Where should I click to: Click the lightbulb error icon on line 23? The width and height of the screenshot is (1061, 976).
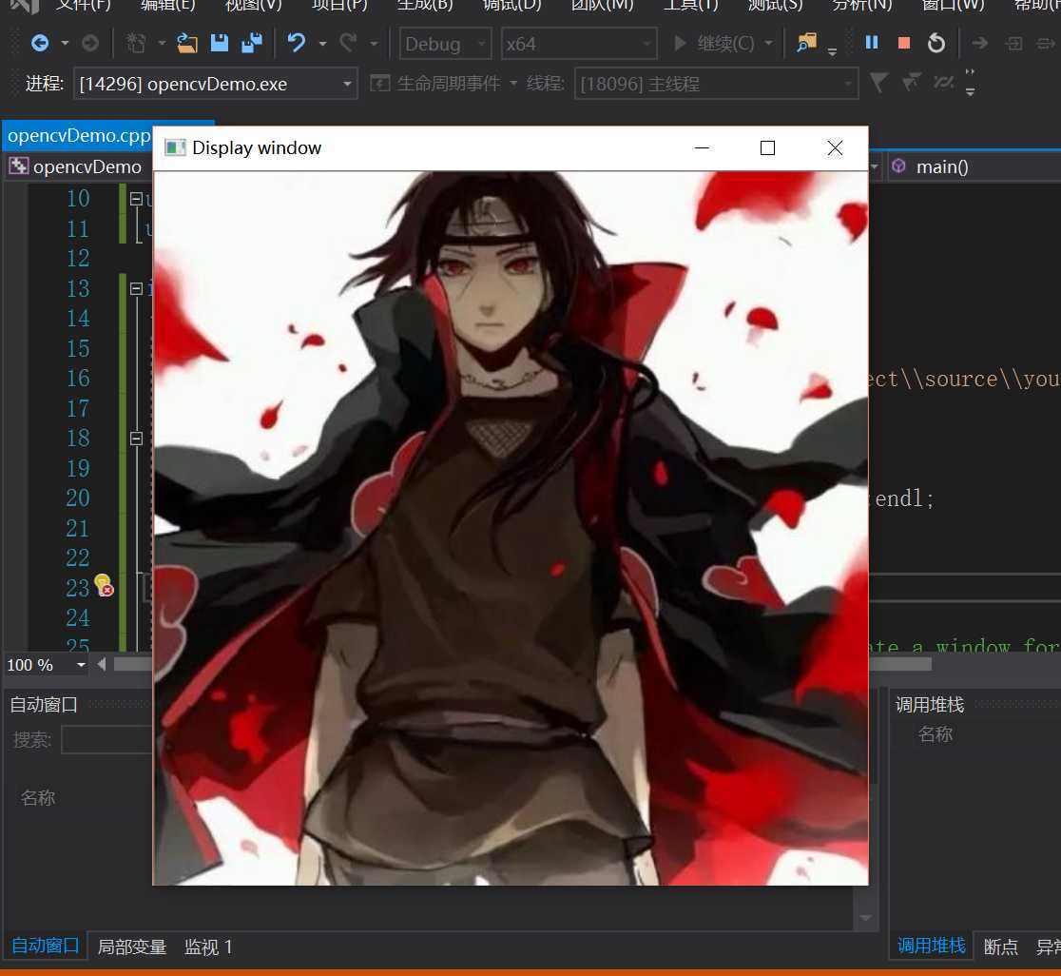coord(104,585)
